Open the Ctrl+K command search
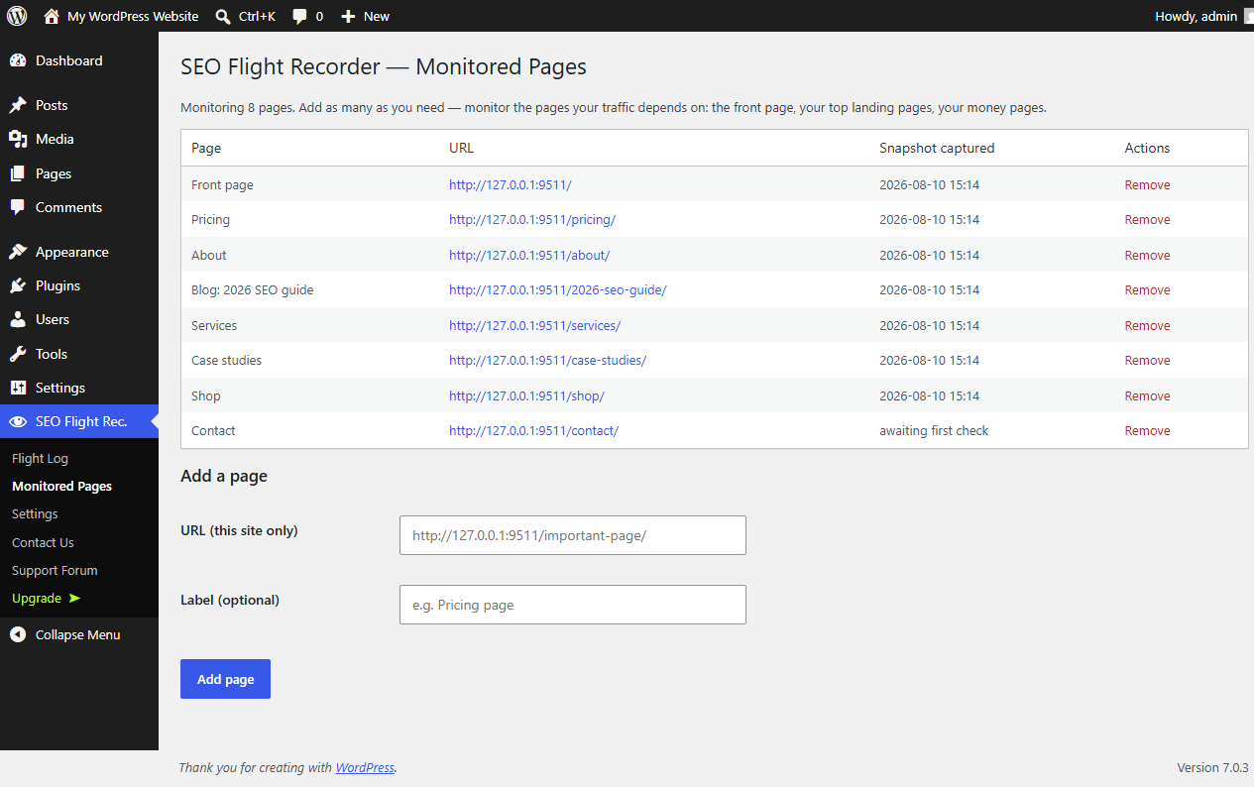 click(245, 16)
